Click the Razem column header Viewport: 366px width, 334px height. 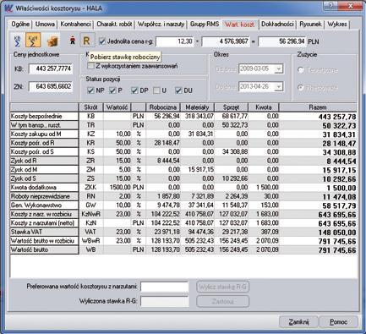click(318, 107)
